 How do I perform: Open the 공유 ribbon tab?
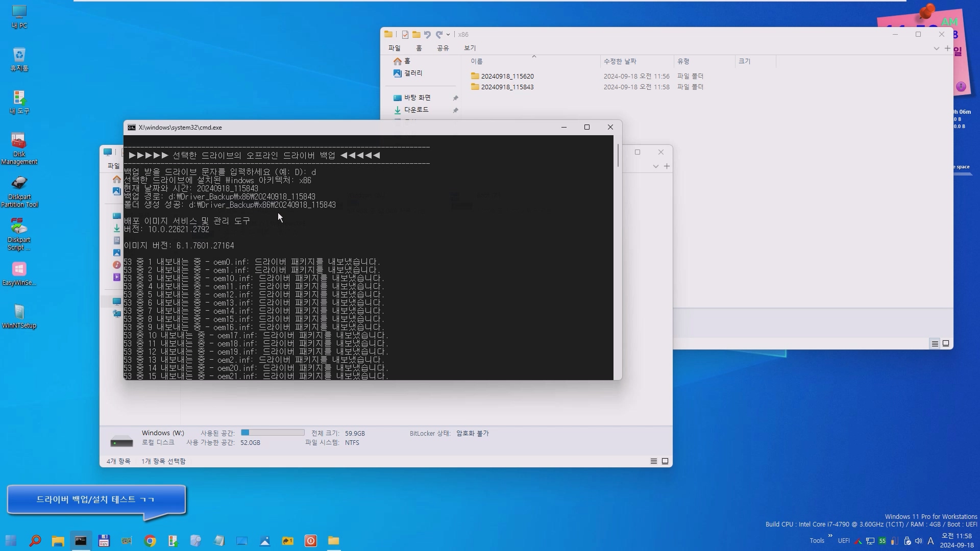443,48
